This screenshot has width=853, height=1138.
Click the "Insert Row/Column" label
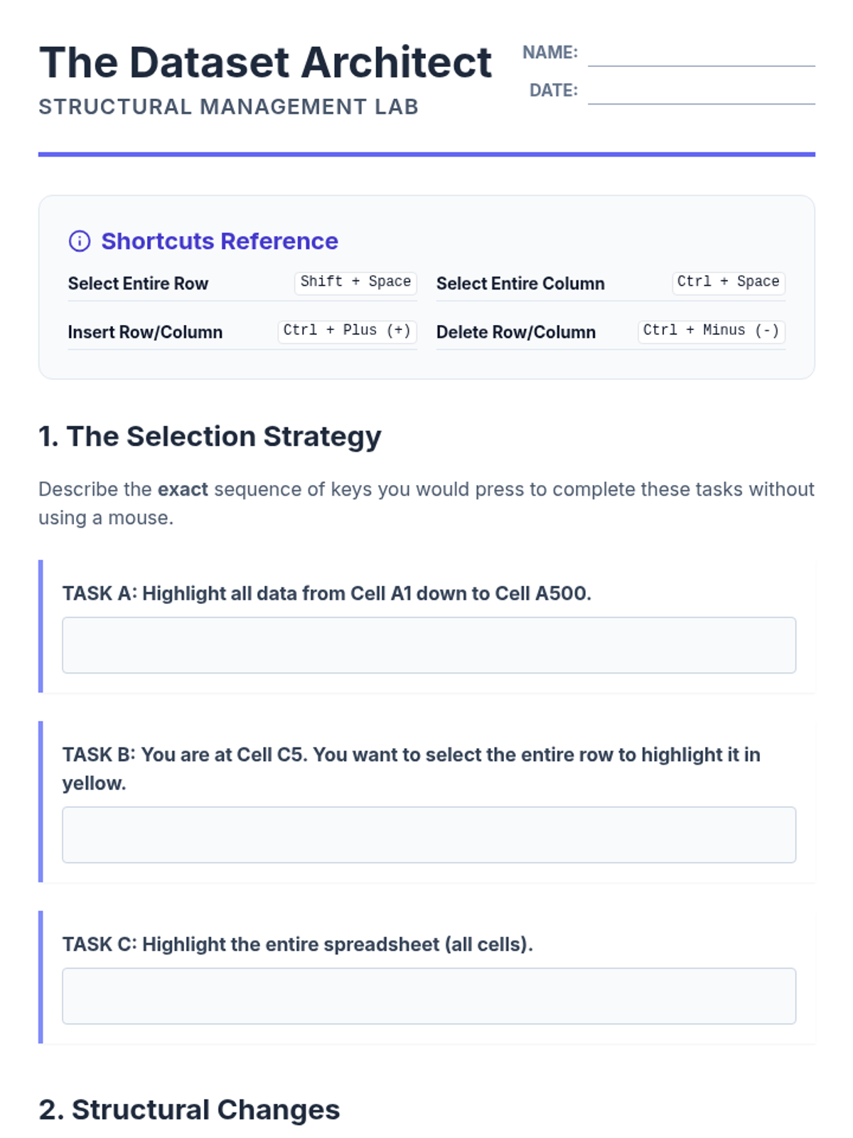145,332
